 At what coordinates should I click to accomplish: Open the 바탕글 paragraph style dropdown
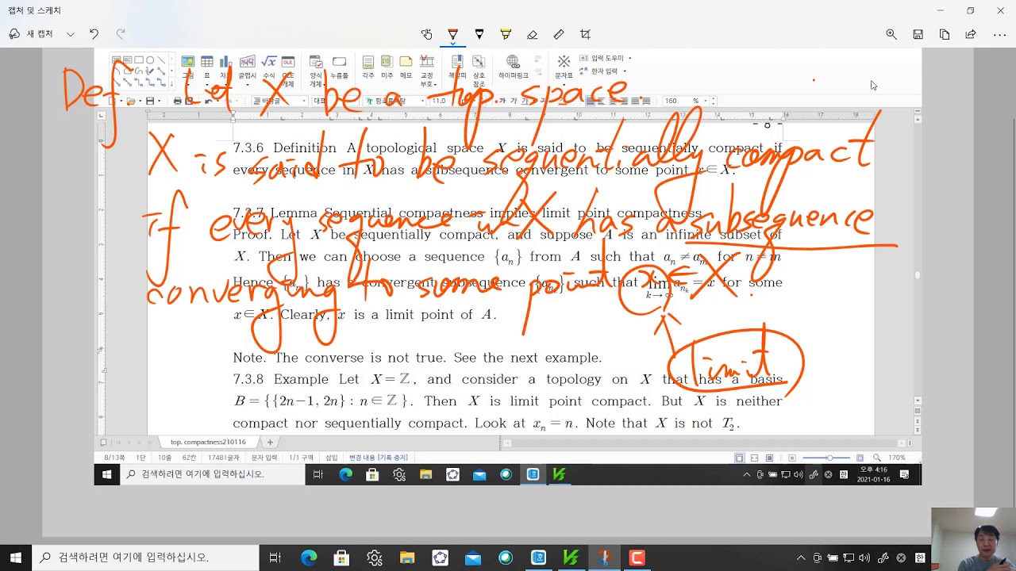(279, 102)
